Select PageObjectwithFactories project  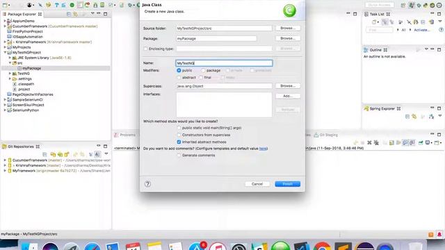pos(33,94)
